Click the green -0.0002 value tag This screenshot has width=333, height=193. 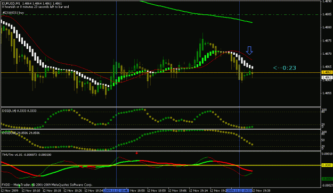327,179
